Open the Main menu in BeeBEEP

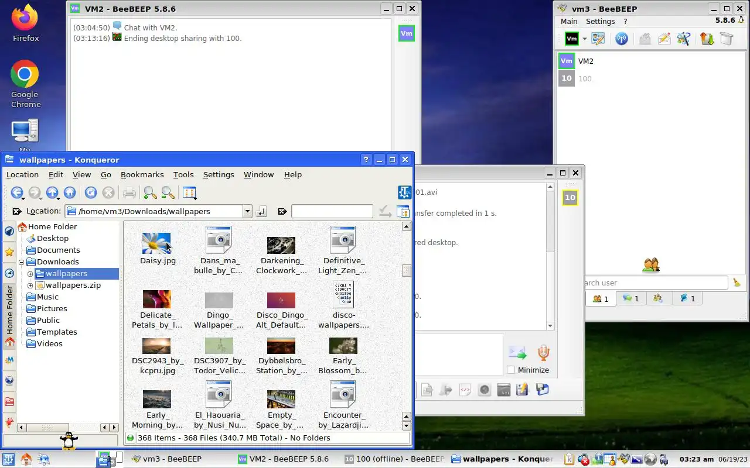[x=569, y=21]
